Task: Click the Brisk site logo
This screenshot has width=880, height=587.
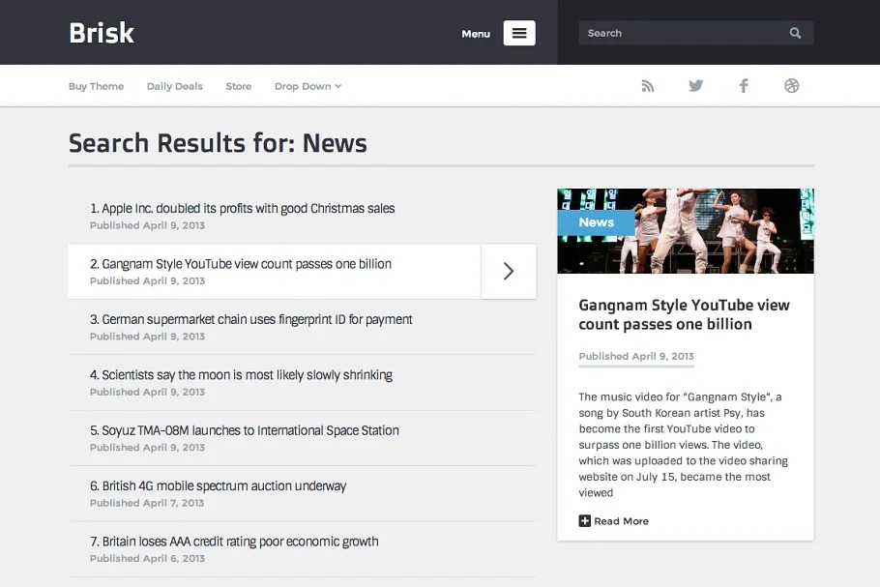Action: pos(102,33)
